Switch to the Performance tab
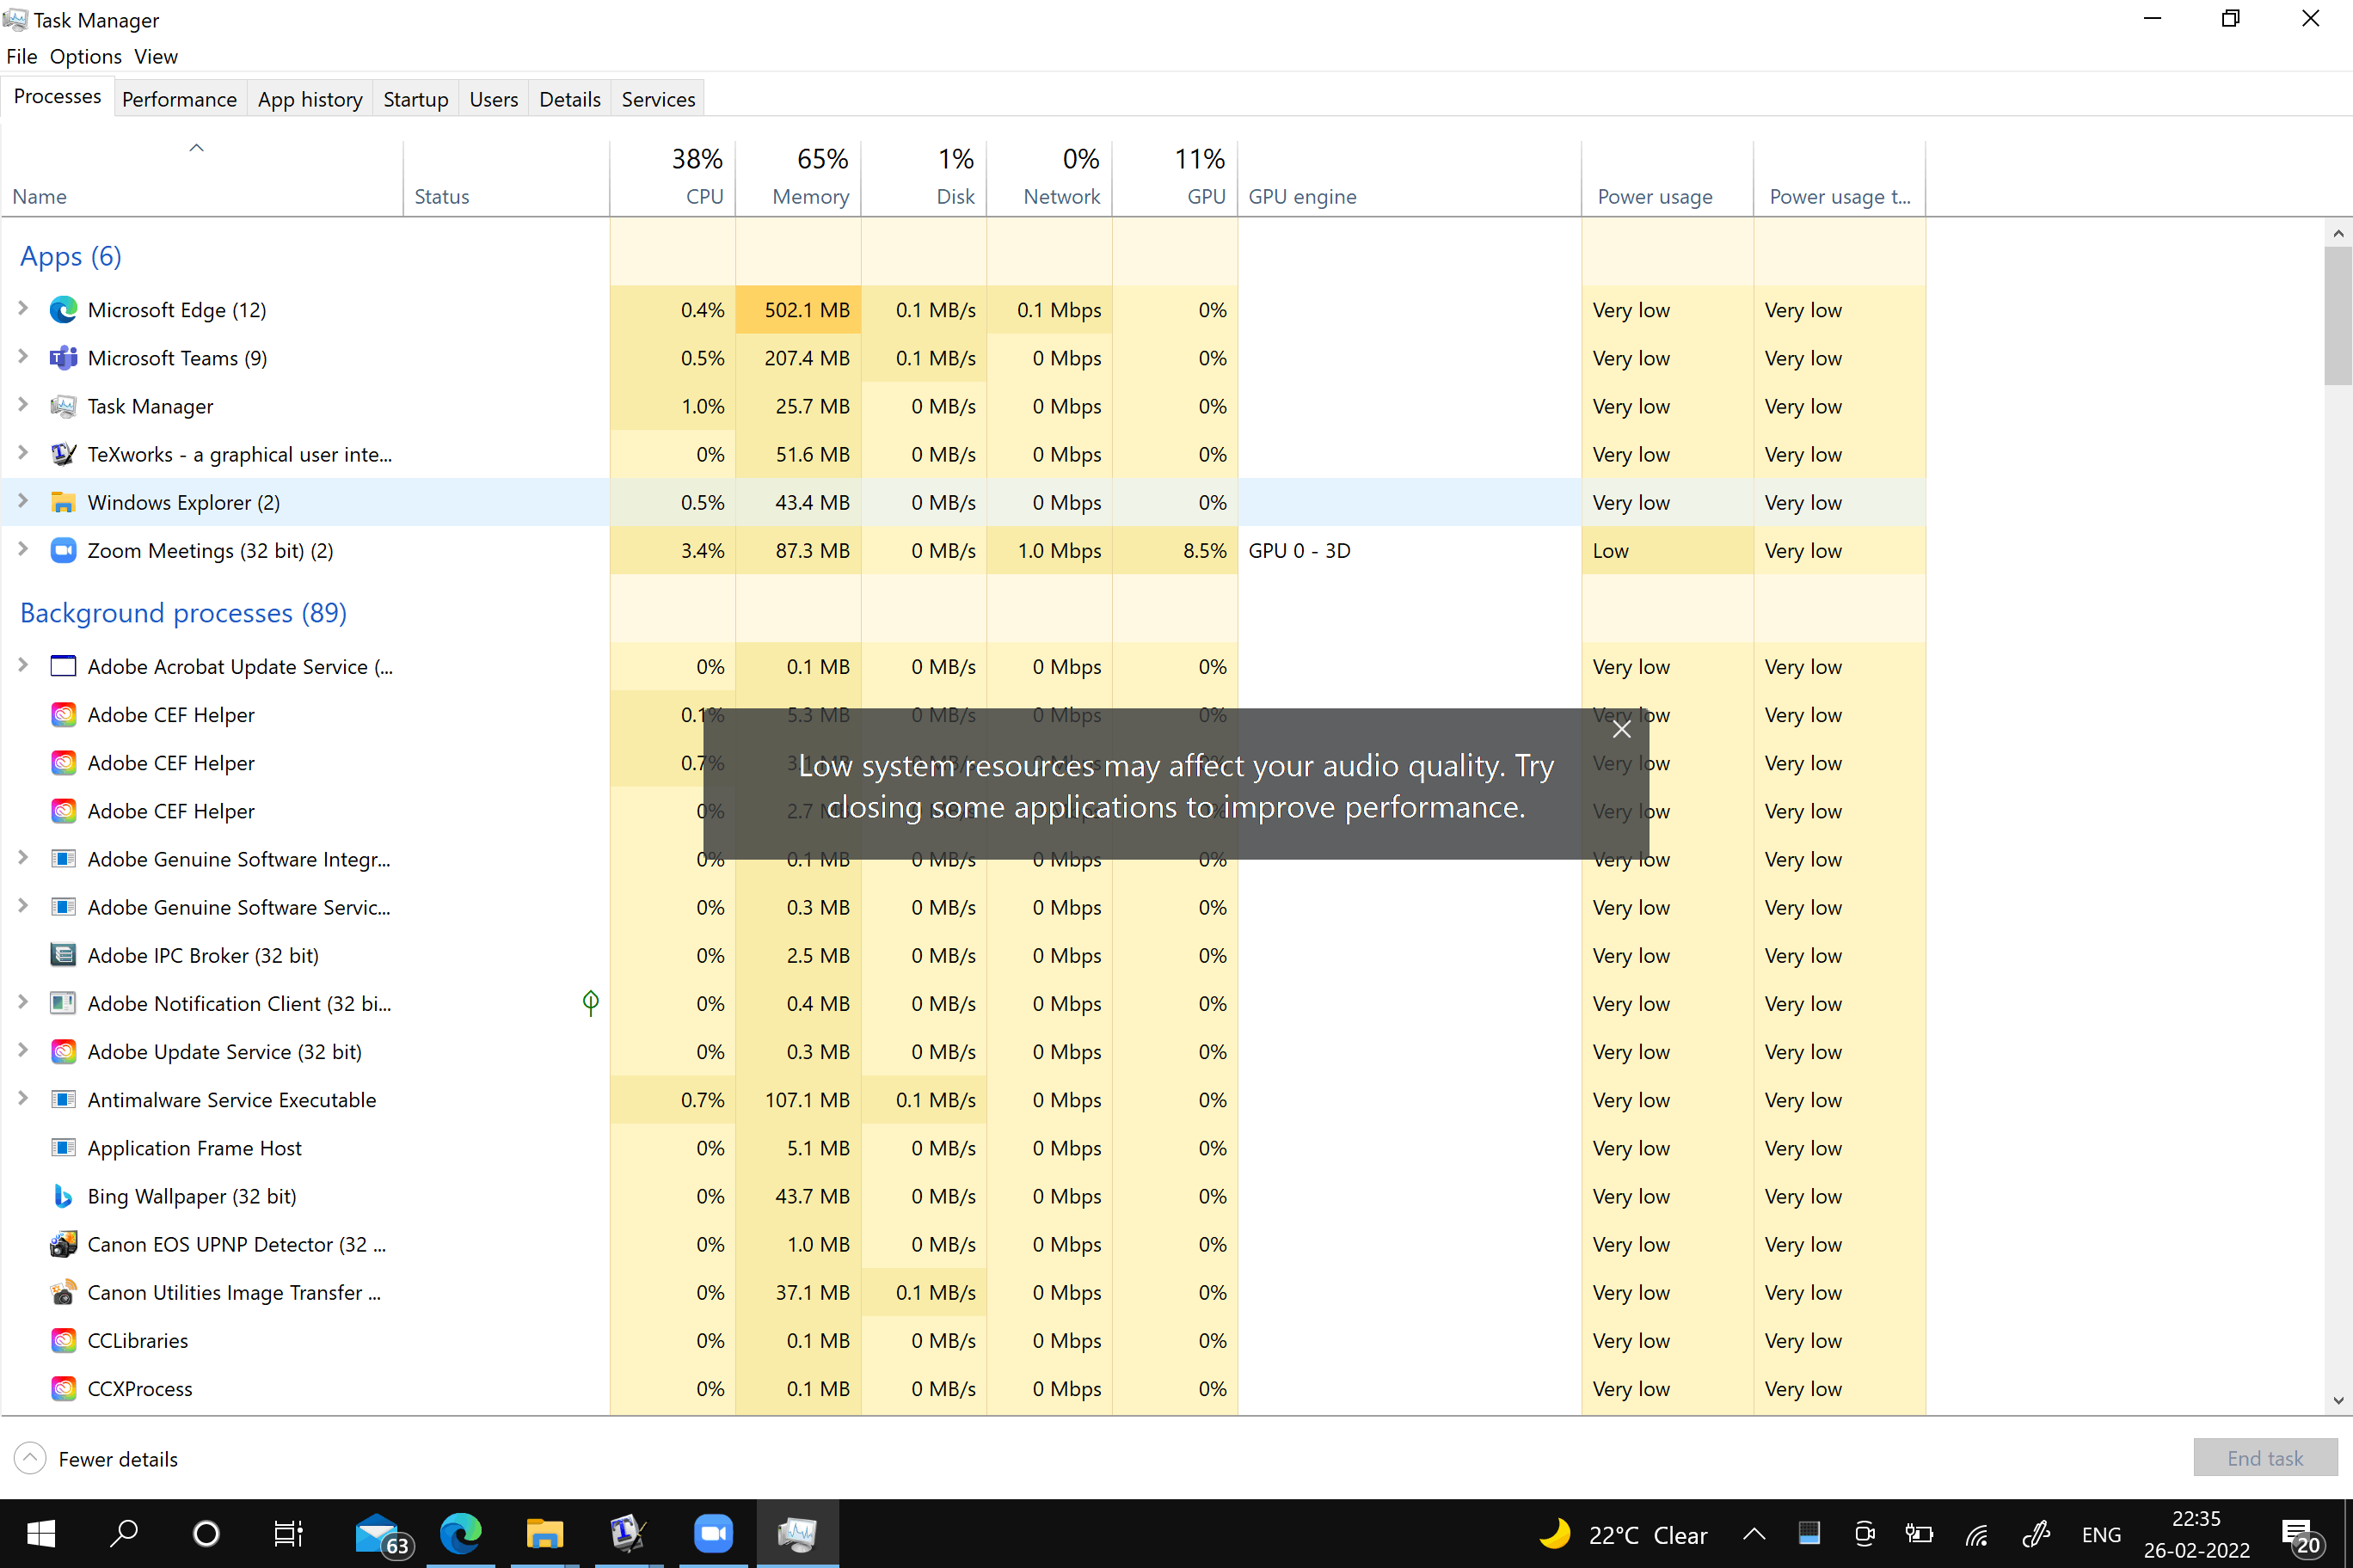Viewport: 2353px width, 1568px height. tap(179, 99)
